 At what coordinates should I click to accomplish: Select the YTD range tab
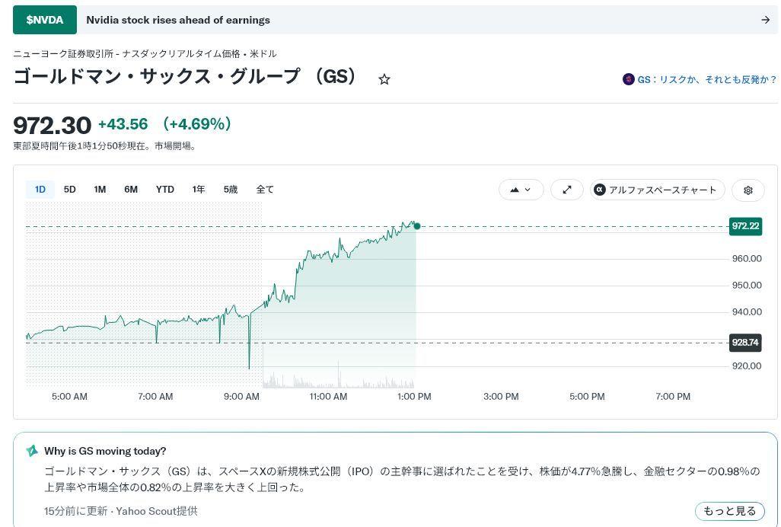click(x=165, y=190)
